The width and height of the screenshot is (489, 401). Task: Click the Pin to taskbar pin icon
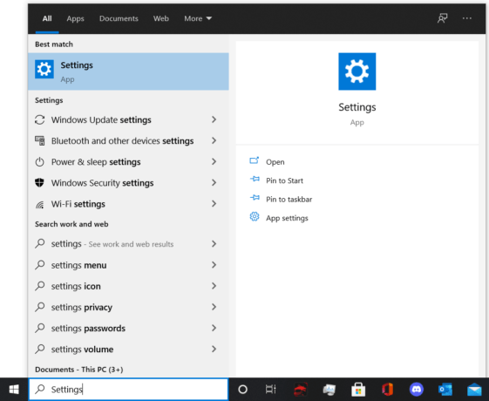click(x=255, y=198)
